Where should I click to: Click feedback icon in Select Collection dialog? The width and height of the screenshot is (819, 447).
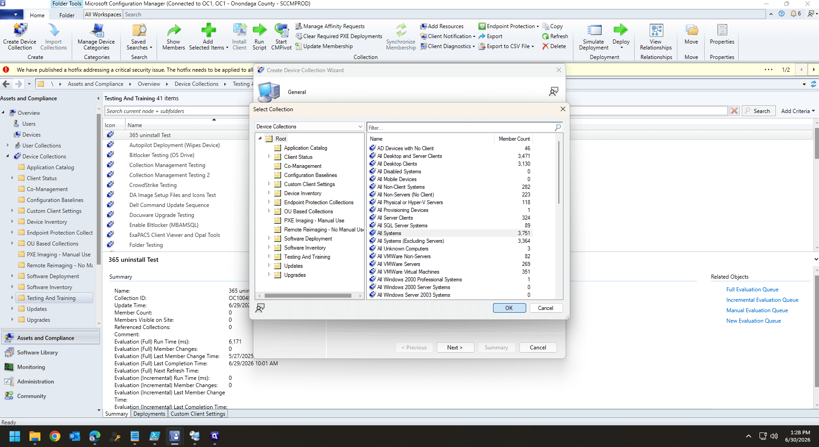point(260,308)
